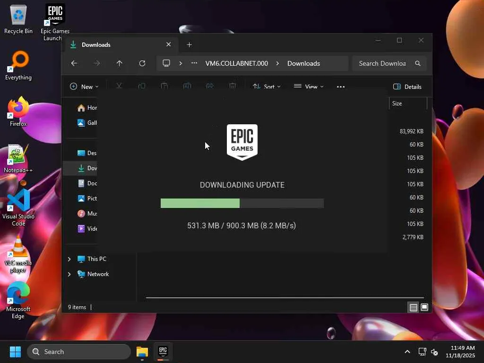Expand chevron after VM6.COLLABNET.000

click(277, 63)
